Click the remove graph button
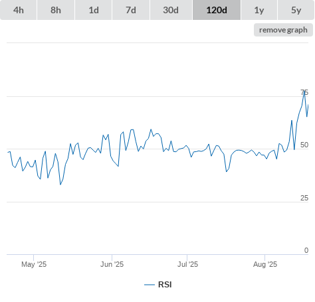This screenshot has width=315, height=302. point(283,30)
